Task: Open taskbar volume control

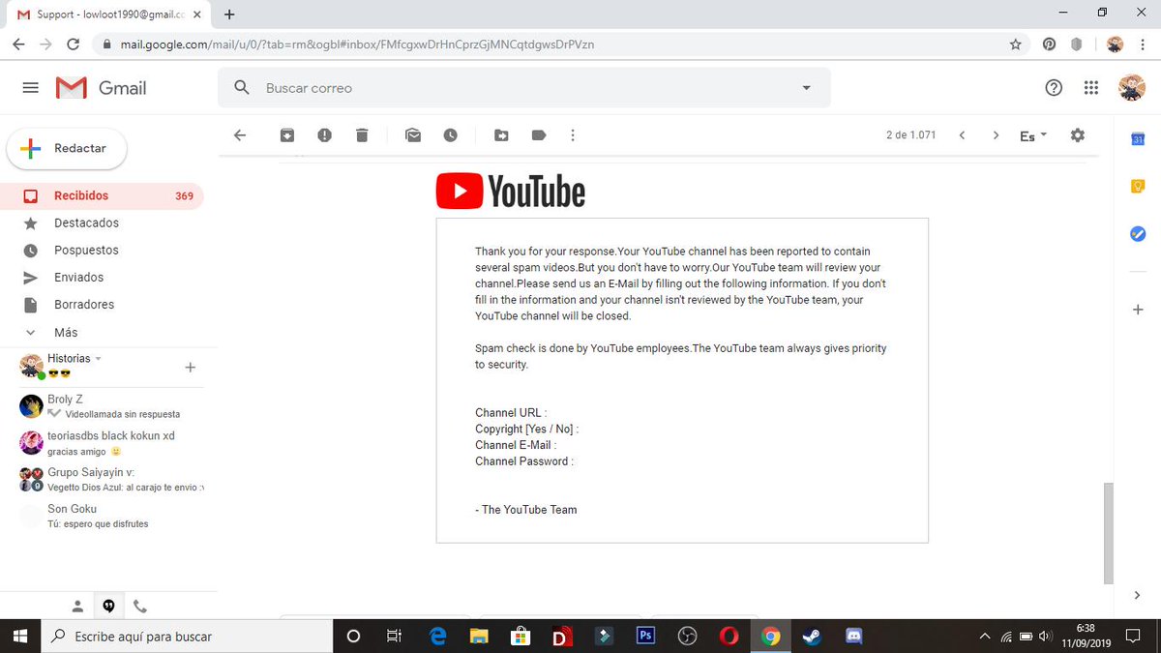Action: [x=1044, y=637]
